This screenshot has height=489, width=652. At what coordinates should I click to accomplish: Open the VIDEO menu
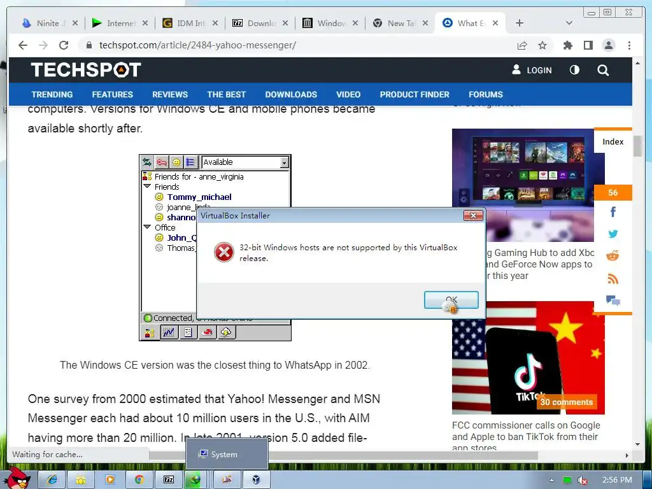tap(348, 94)
